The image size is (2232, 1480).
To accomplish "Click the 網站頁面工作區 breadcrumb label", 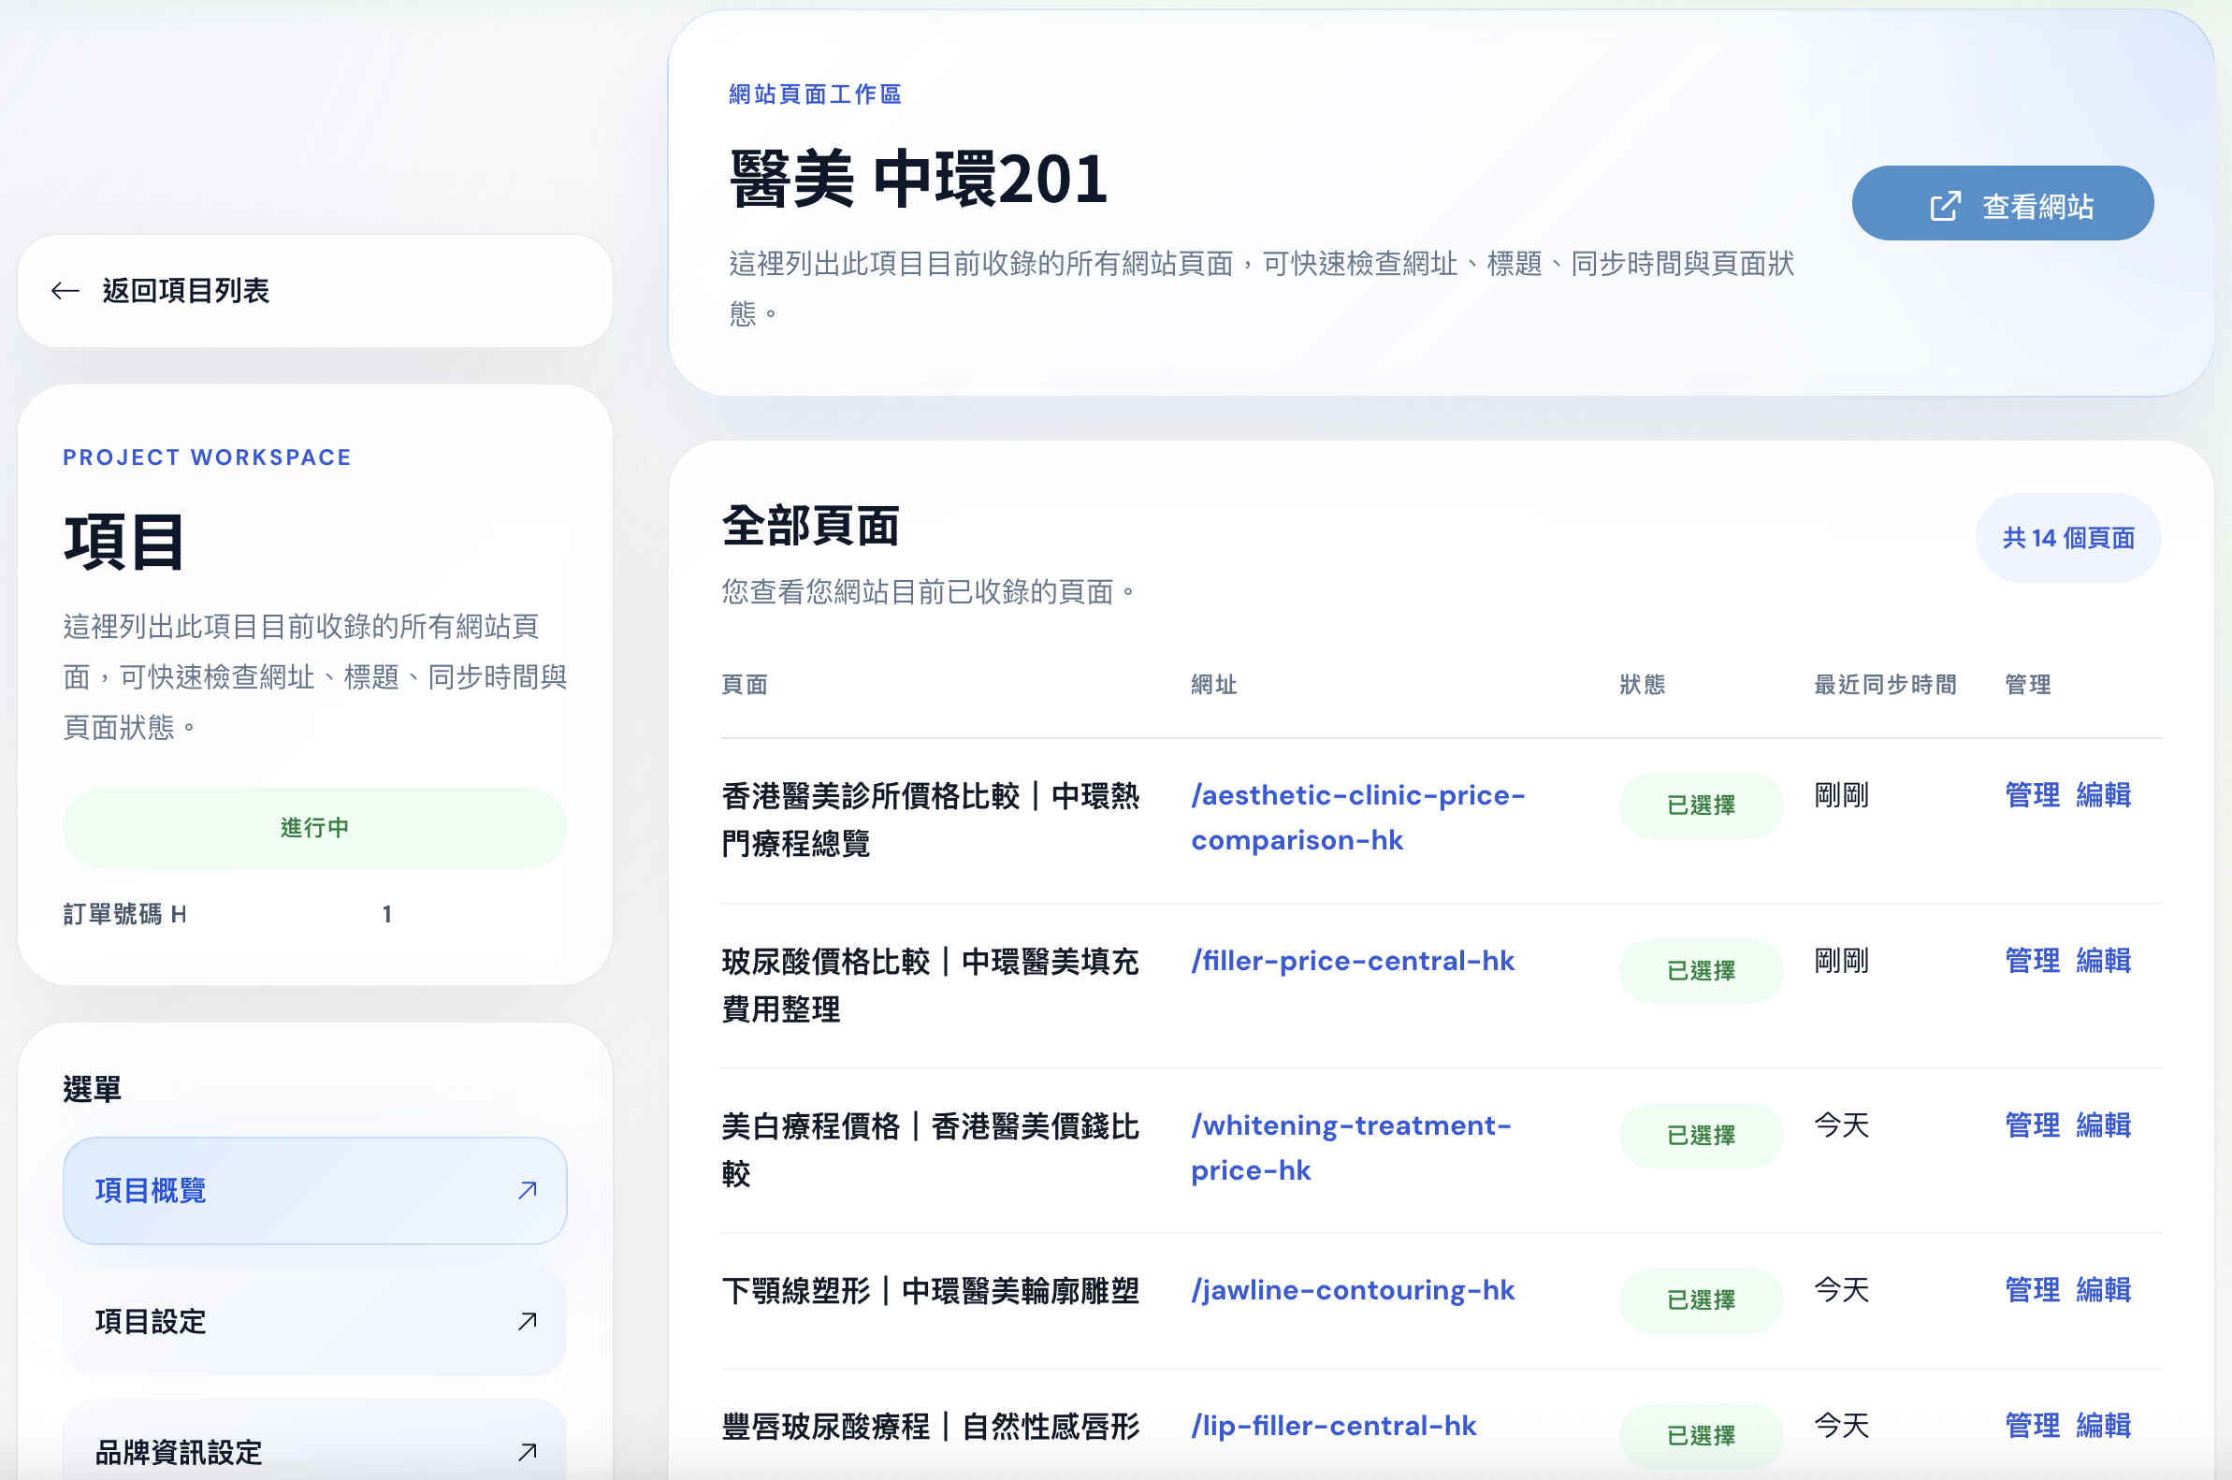I will (815, 94).
